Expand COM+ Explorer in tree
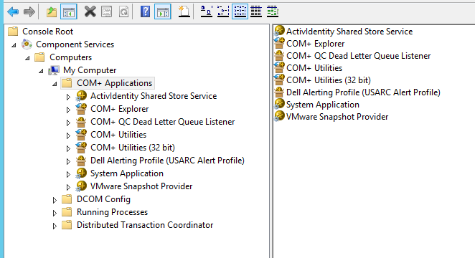This screenshot has width=475, height=258. [x=68, y=110]
